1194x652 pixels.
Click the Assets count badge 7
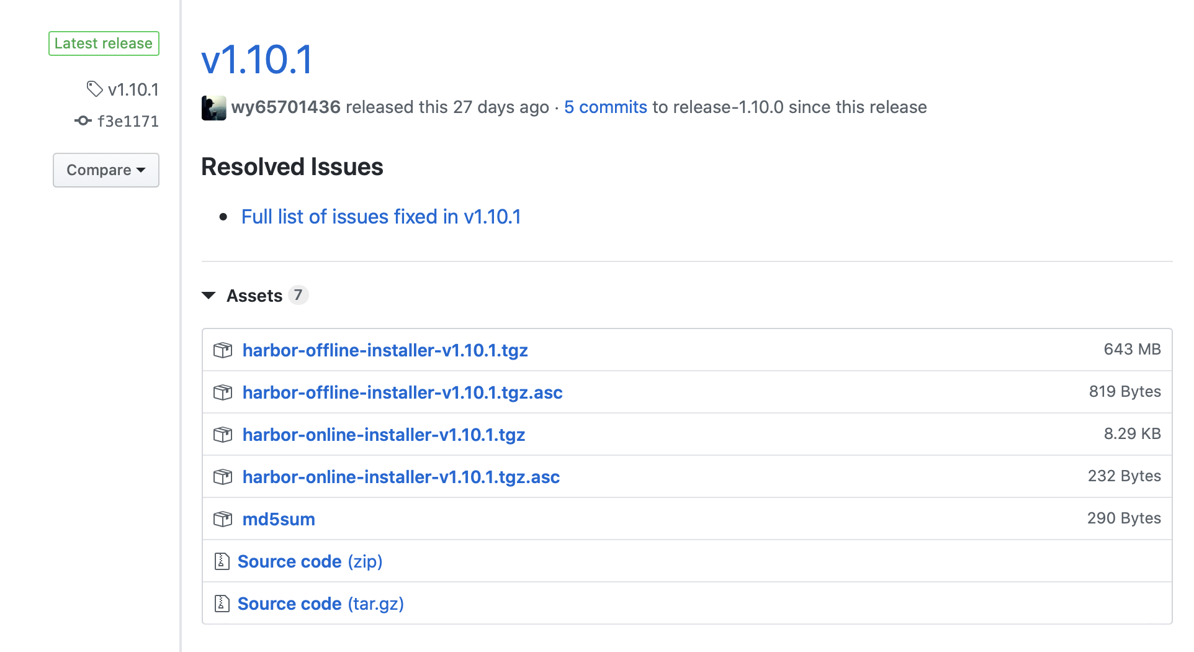click(x=298, y=295)
